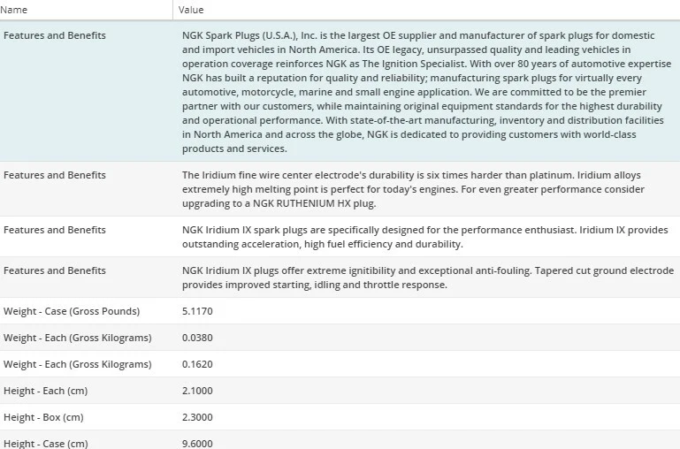Select the Weight - Case (Gross Pounds) label
The image size is (680, 449).
[72, 311]
